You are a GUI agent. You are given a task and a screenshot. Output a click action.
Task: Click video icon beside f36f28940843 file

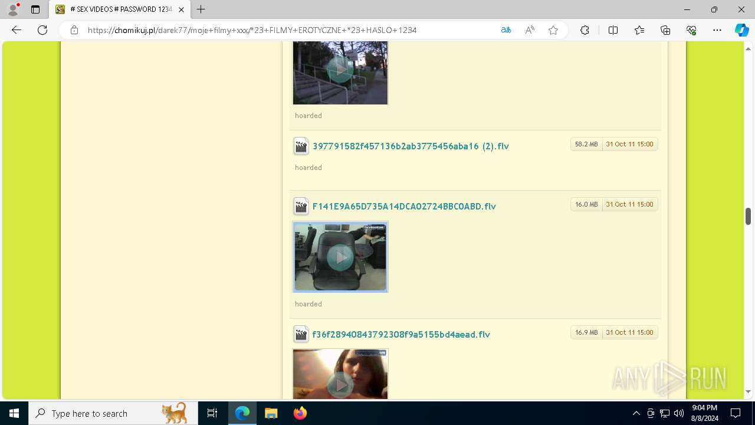[301, 335]
